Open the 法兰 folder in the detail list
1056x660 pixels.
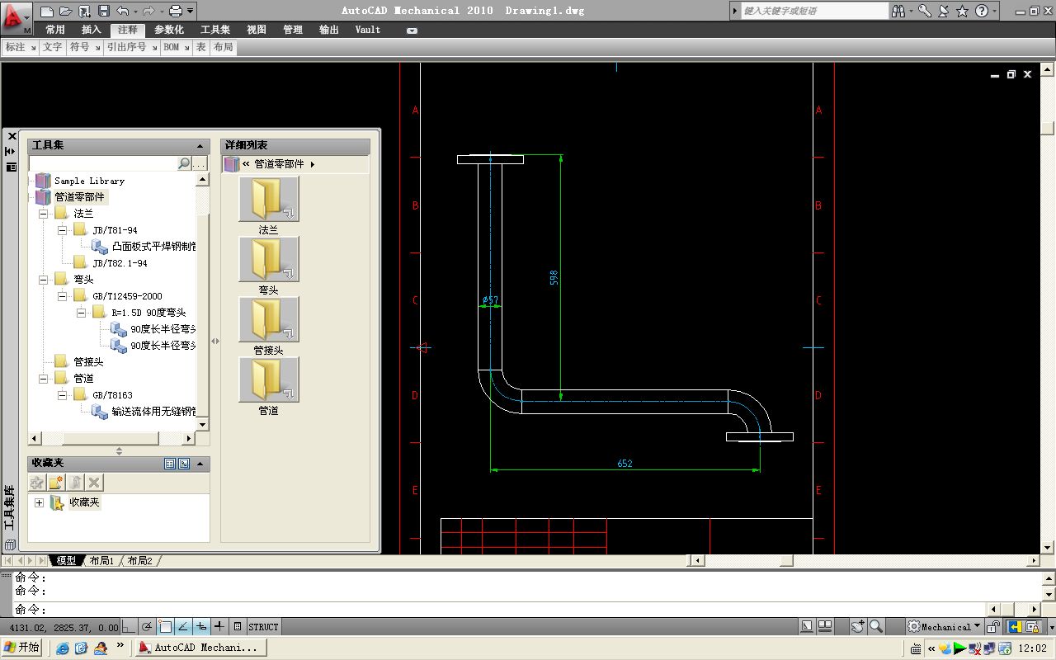[x=268, y=199]
